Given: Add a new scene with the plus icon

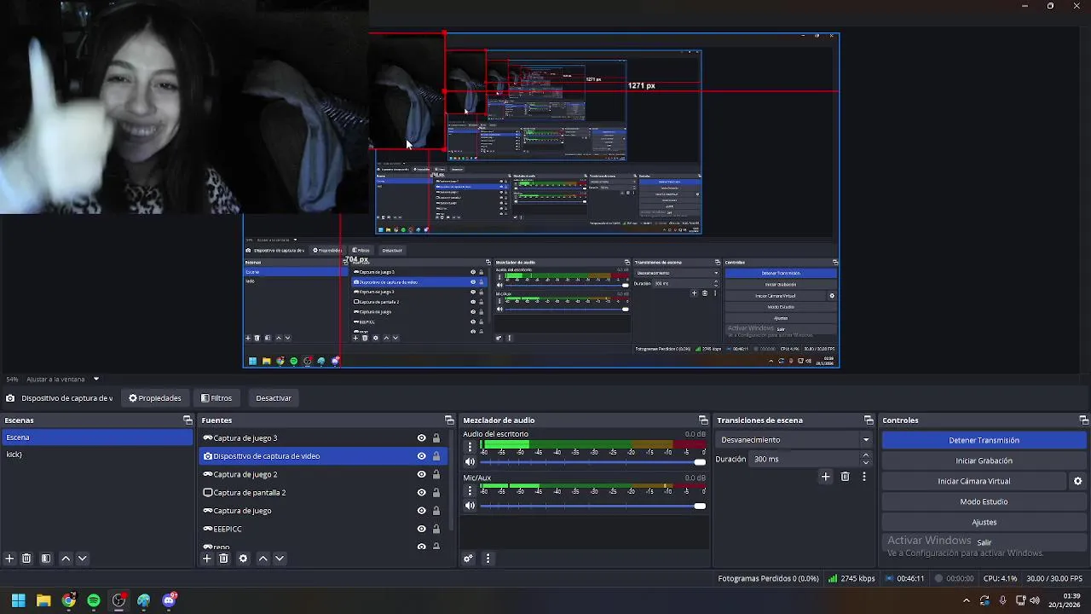Looking at the screenshot, I should click(9, 559).
